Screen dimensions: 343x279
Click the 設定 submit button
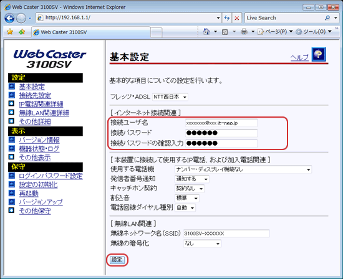pos(117,260)
